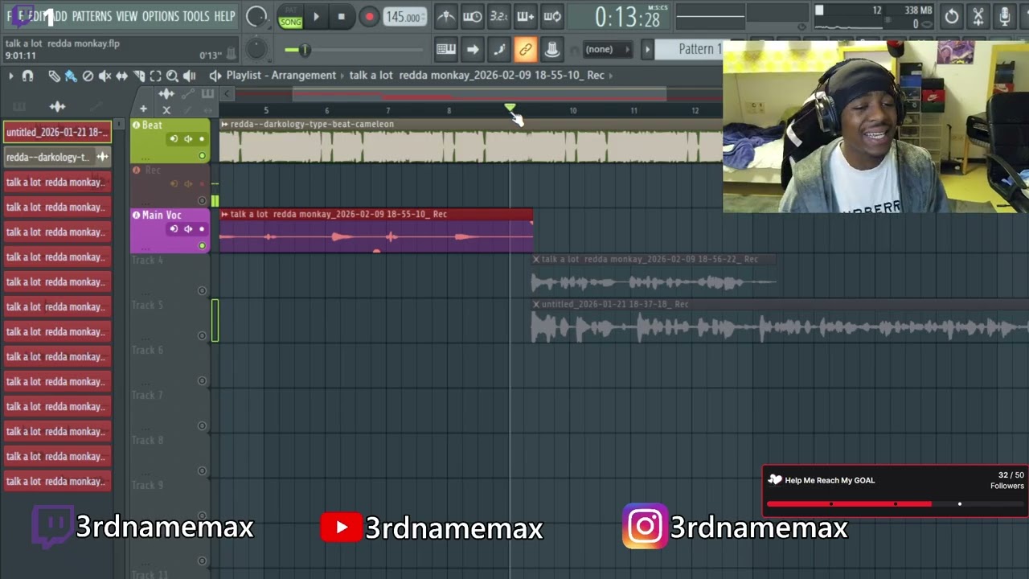Click the plus add track icon
This screenshot has height=579, width=1029.
(x=143, y=109)
